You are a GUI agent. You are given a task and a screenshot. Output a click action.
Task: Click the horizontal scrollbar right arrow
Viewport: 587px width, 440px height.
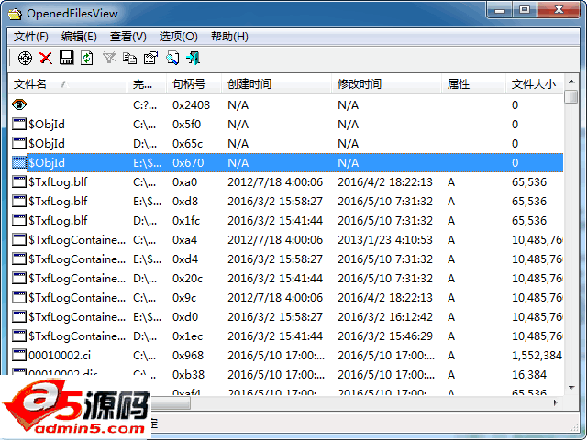[x=556, y=402]
